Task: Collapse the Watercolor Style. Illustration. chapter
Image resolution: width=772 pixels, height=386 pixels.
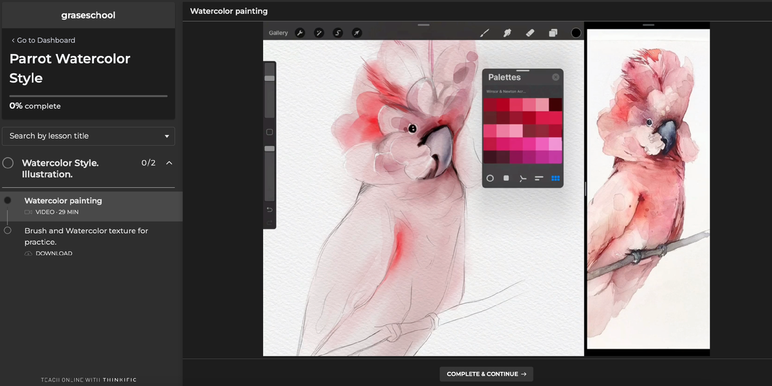Action: 169,163
